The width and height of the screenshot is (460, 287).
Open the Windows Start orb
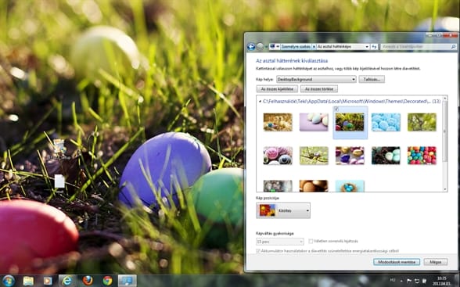pyautogui.click(x=9, y=281)
